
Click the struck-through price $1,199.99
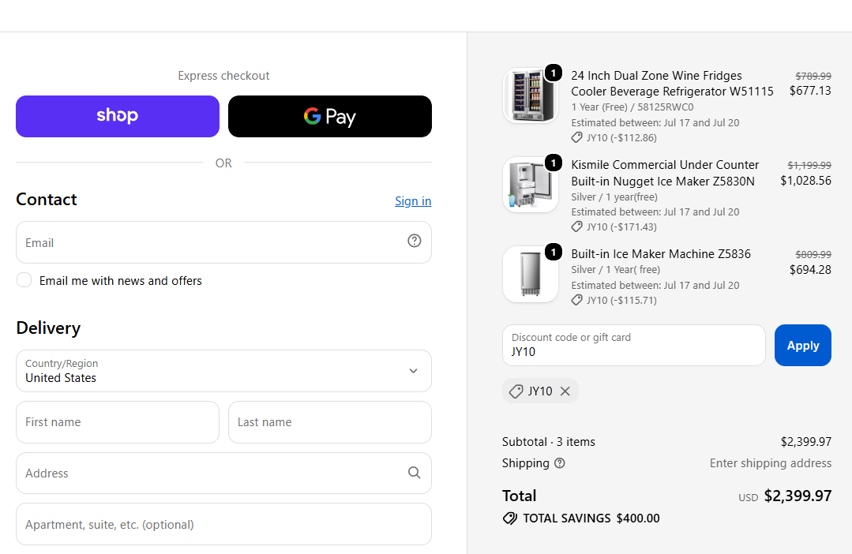(x=809, y=165)
